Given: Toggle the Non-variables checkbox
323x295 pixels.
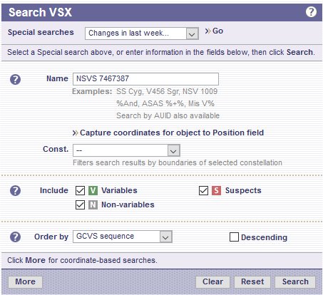Looking at the screenshot, I should 80,205.
